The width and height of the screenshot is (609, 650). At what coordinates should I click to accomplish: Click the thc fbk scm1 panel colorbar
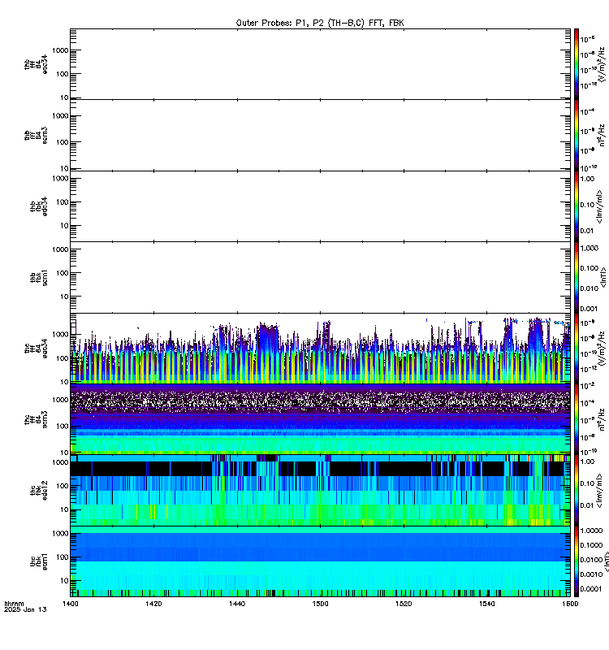tap(577, 561)
